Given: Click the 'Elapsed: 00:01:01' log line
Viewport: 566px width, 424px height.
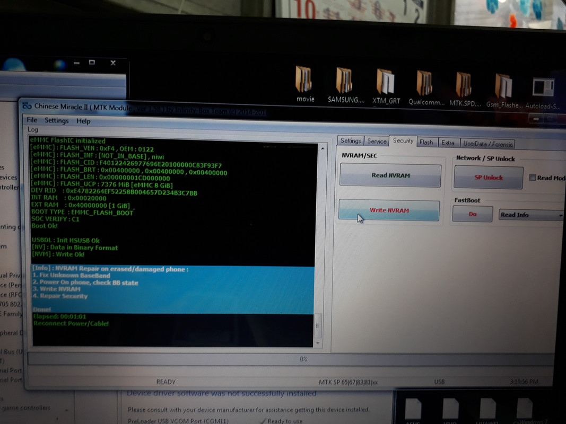Looking at the screenshot, I should tap(59, 316).
